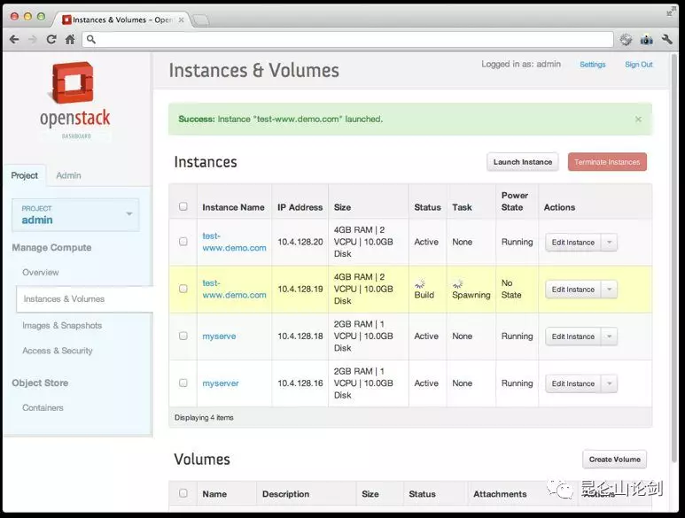This screenshot has width=685, height=518.
Task: Click the browser address bar field
Action: pos(347,40)
